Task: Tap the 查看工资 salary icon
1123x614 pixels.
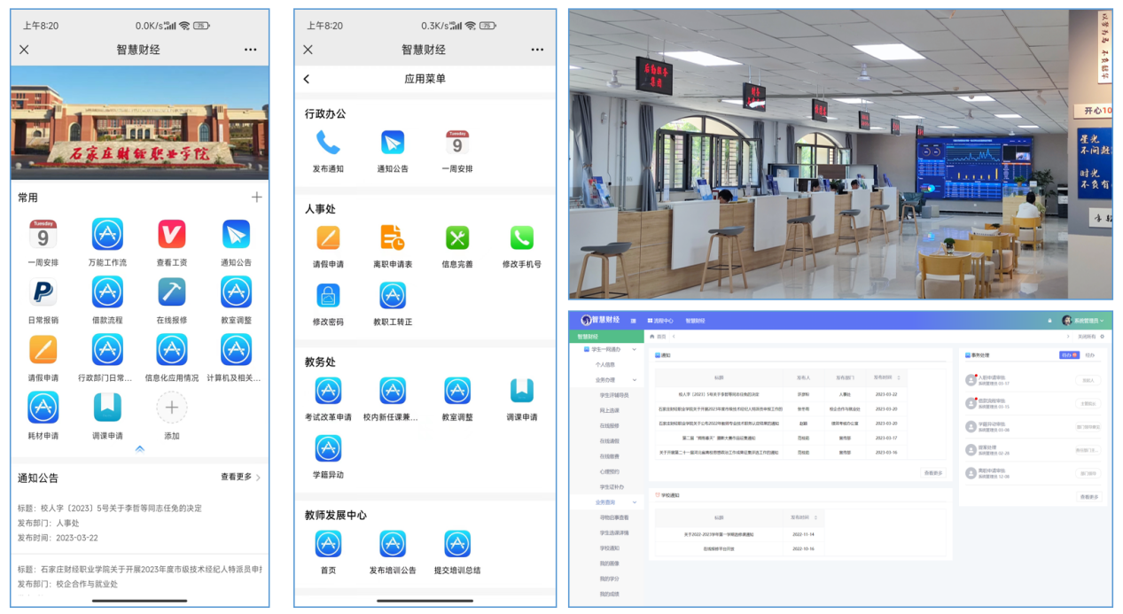Action: 172,235
